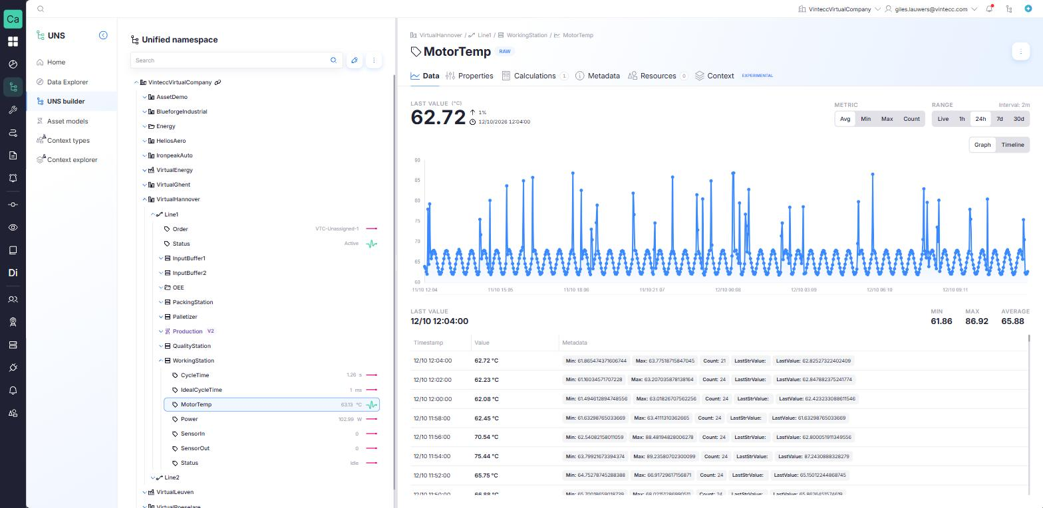Collapse the WorkingStation node

(x=161, y=361)
